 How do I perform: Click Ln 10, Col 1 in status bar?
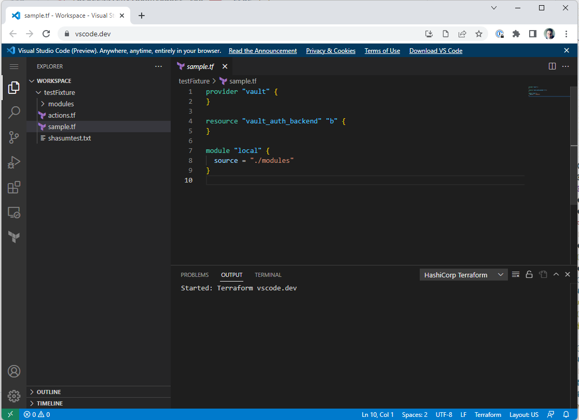(x=377, y=414)
